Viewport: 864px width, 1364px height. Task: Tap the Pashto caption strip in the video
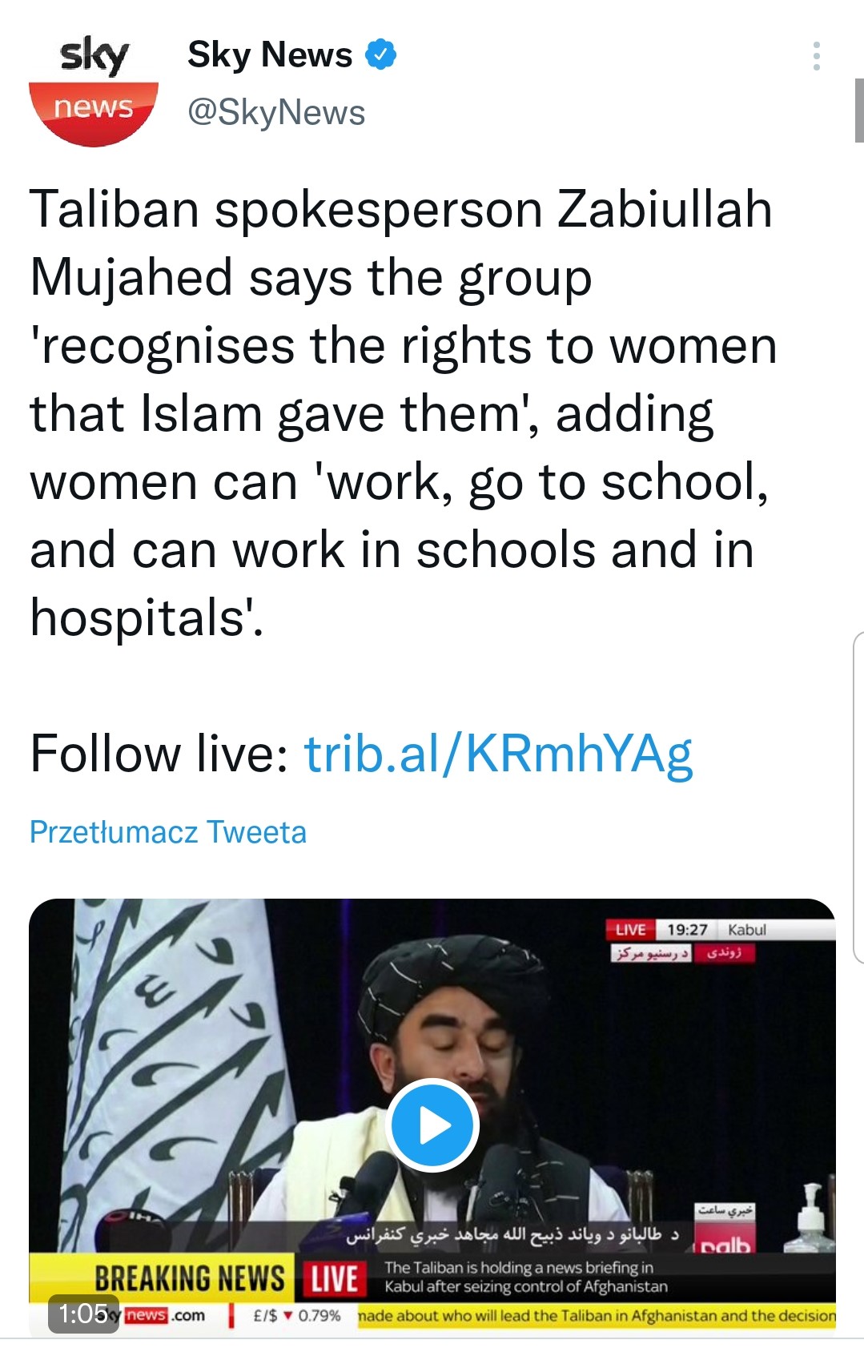[x=512, y=1234]
